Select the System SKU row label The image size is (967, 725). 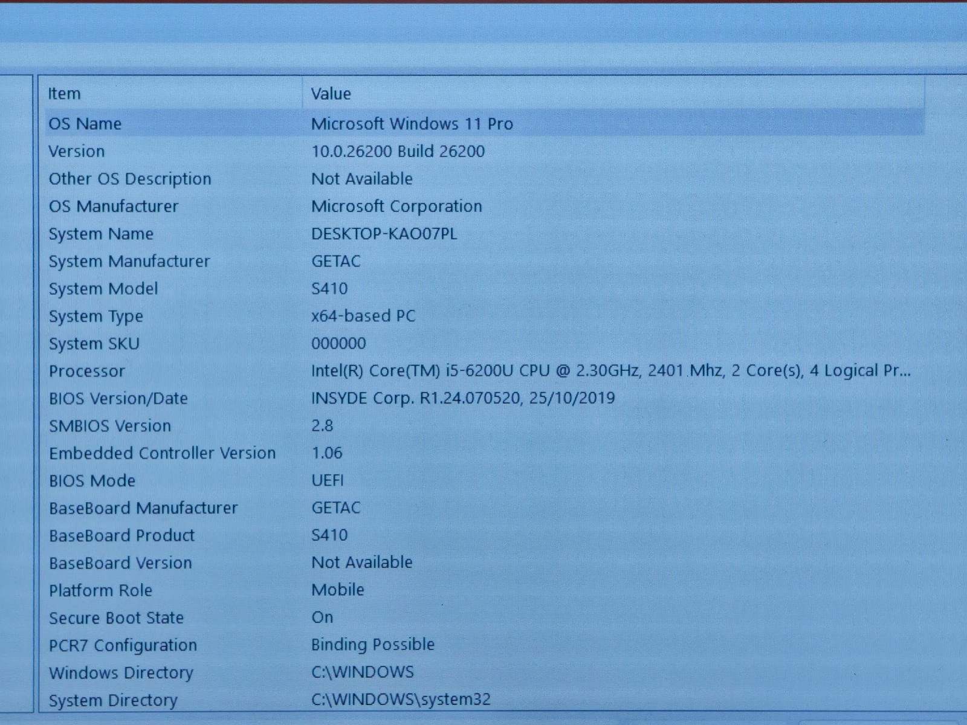pyautogui.click(x=94, y=344)
